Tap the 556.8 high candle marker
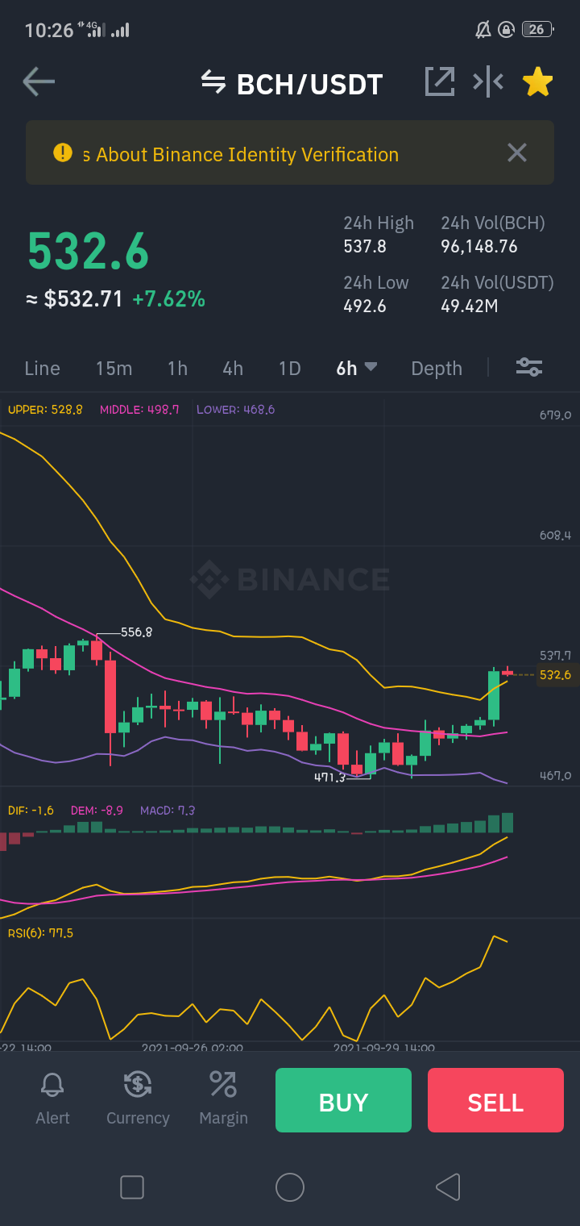The width and height of the screenshot is (580, 1226). coord(136,632)
